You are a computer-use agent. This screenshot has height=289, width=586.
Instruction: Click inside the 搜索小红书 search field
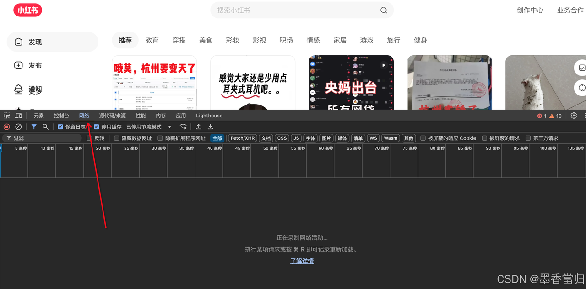tap(302, 10)
